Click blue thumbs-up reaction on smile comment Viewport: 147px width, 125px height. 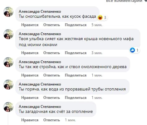tap(132, 50)
